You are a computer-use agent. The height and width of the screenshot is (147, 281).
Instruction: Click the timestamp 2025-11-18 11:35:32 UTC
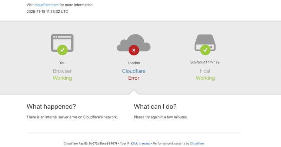tap(47, 12)
